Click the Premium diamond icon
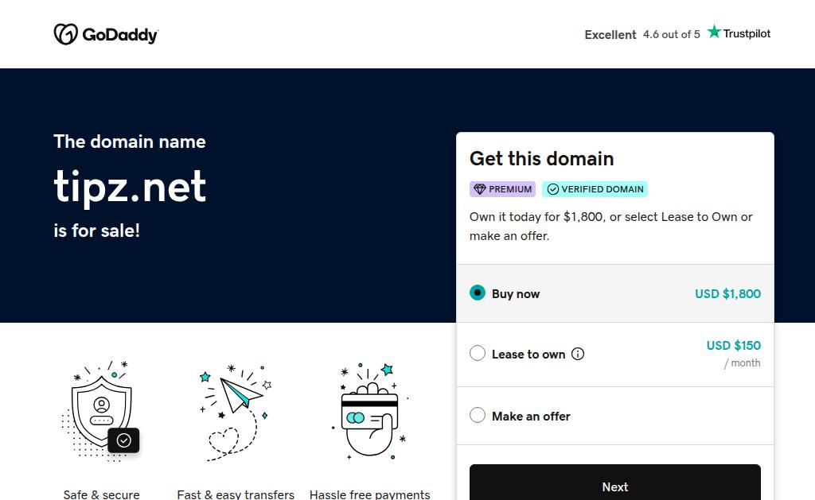Image resolution: width=815 pixels, height=500 pixels. [479, 189]
